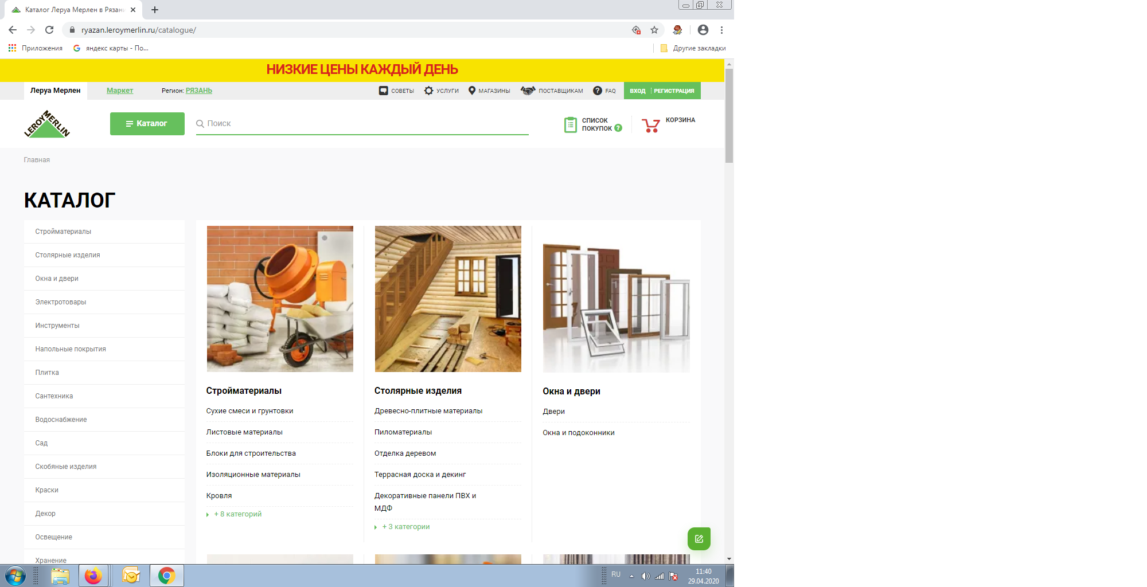This screenshot has height=587, width=1147.
Task: Select Инструменты in the sidebar
Action: (x=104, y=326)
